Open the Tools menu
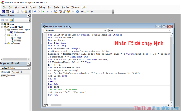 (56, 7)
